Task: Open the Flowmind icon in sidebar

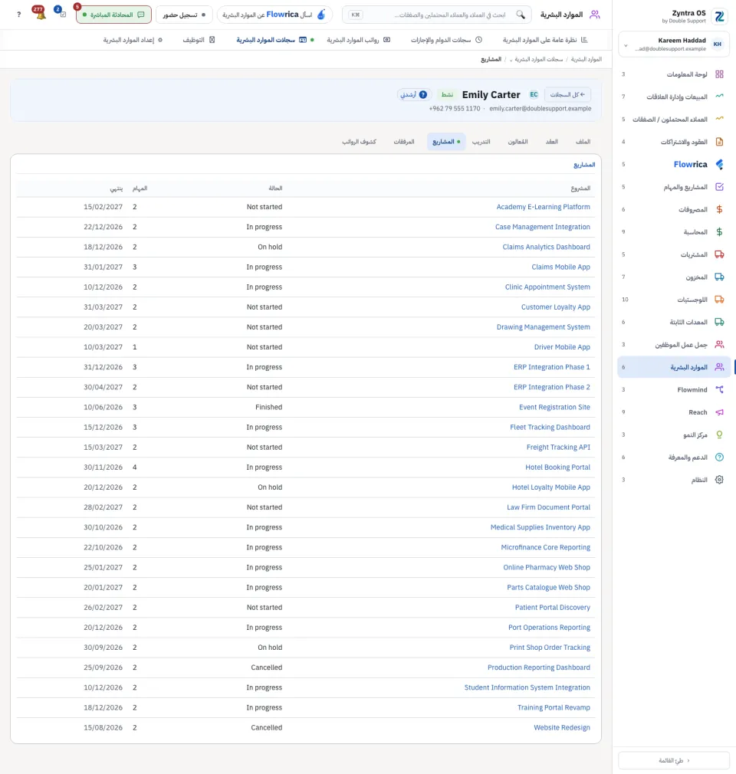Action: (719, 389)
